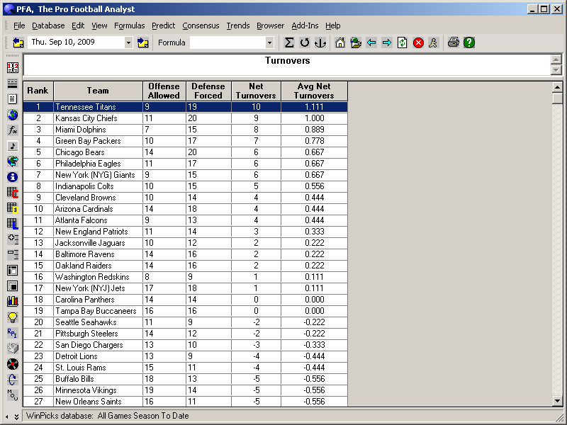Open the Predict menu
The width and height of the screenshot is (567, 425).
pyautogui.click(x=163, y=25)
